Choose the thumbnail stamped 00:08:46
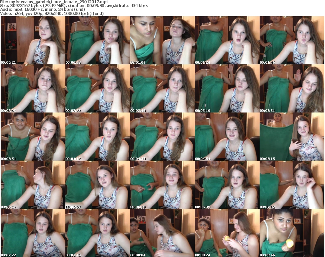Screen dimensions: 325x257 click(292, 233)
